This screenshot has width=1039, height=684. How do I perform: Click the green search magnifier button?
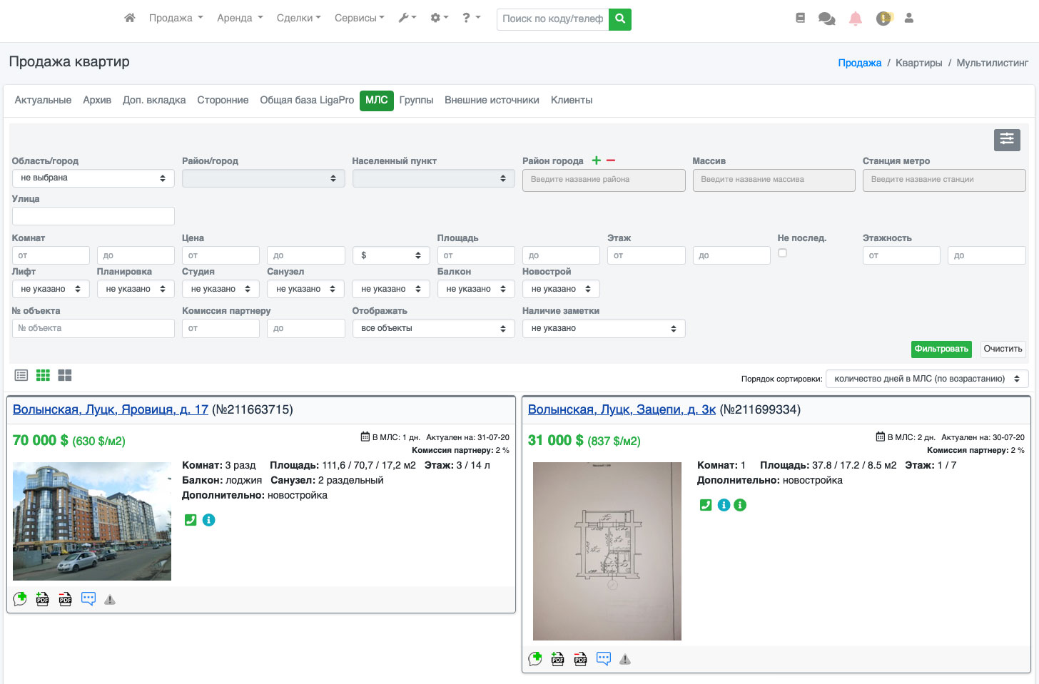point(620,19)
